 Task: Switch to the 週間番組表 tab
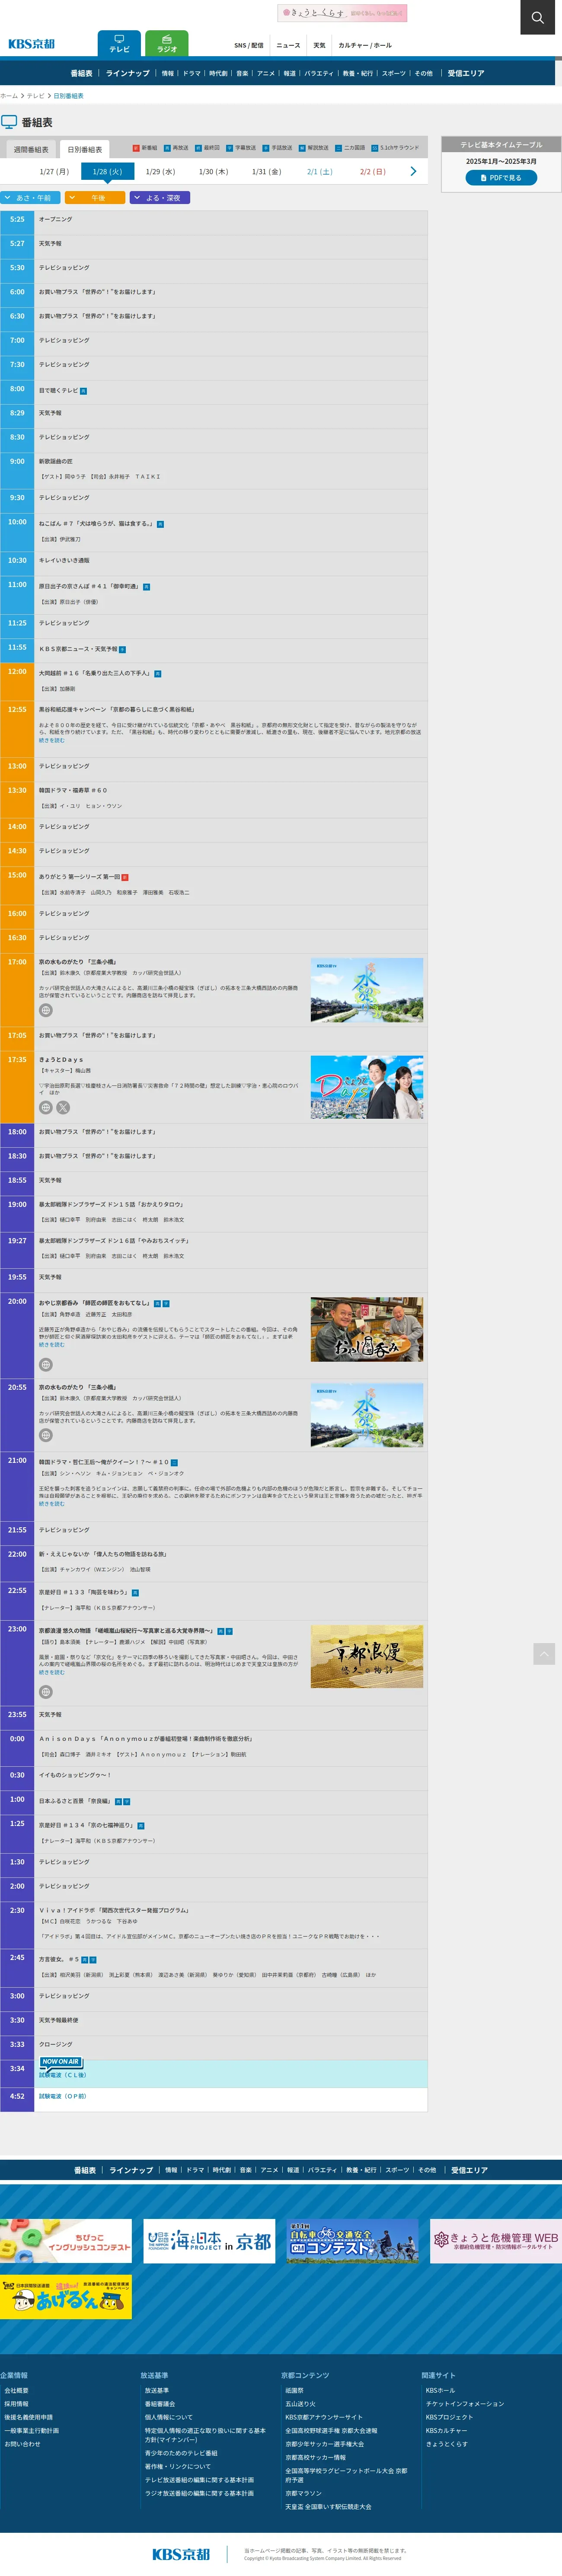pos(31,149)
